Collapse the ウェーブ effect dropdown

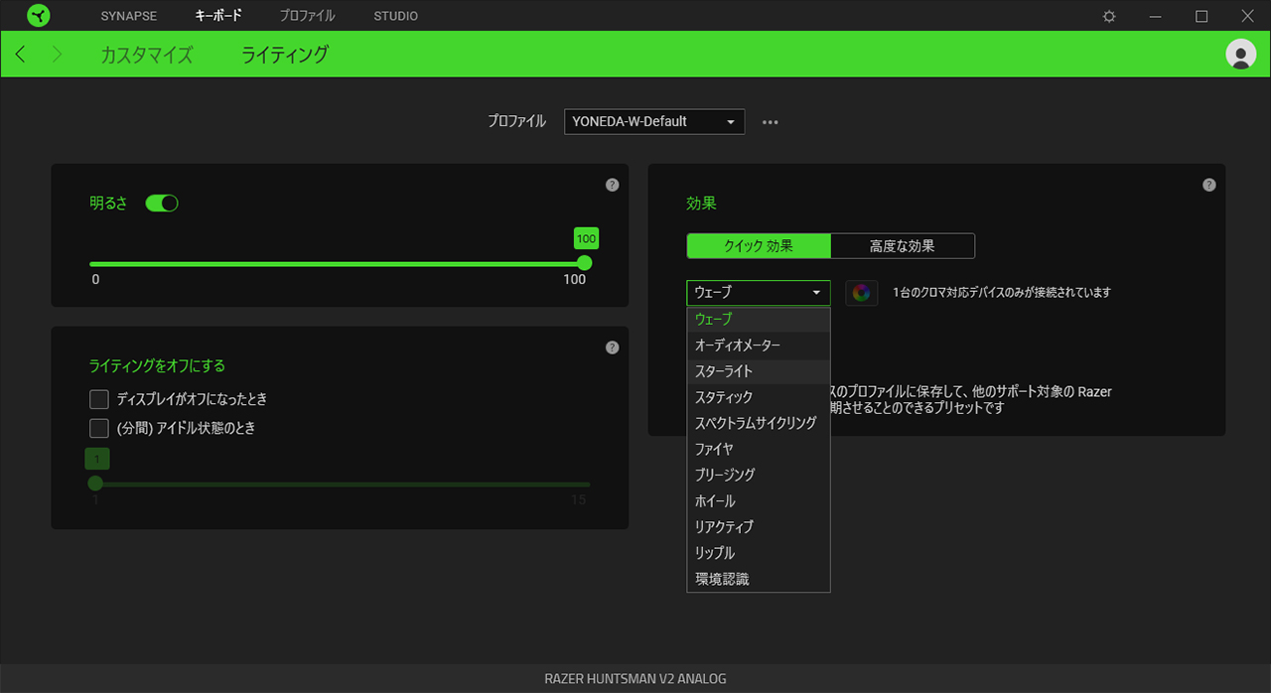(x=759, y=293)
